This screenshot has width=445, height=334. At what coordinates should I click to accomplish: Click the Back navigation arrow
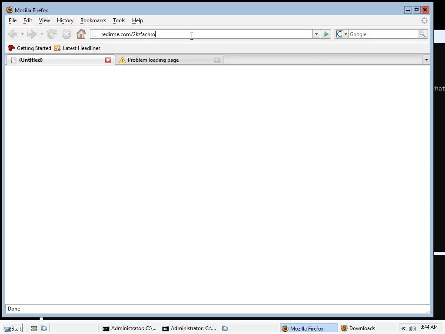tap(13, 34)
